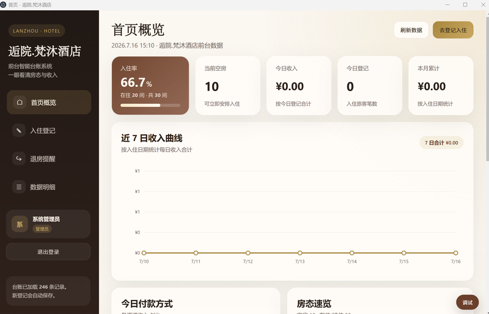
Task: Click the 去登记入住 button
Action: (x=453, y=30)
